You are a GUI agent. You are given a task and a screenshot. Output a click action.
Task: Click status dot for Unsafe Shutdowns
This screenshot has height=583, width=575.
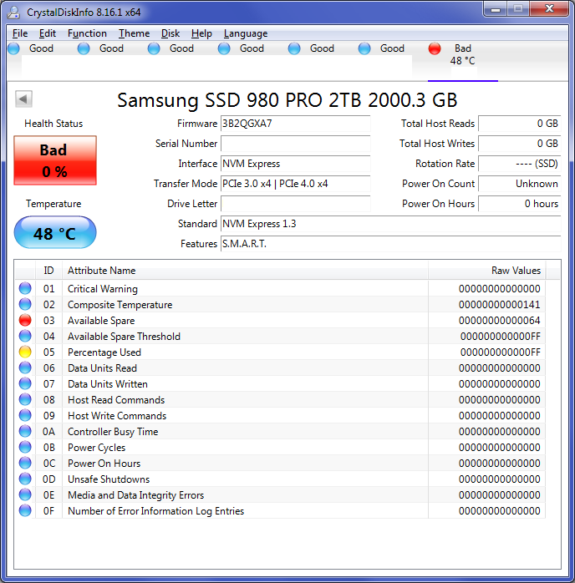[25, 479]
